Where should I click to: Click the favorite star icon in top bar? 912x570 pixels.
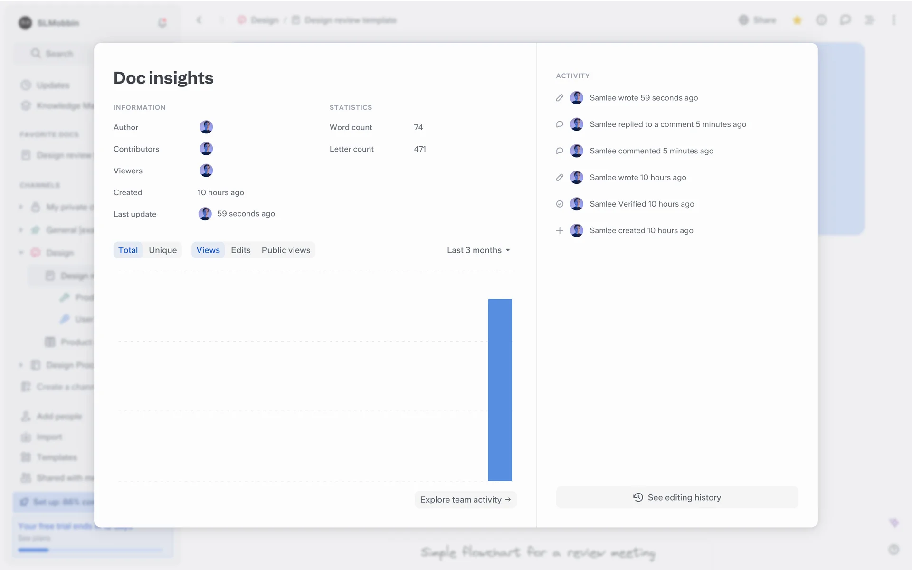[x=797, y=20]
